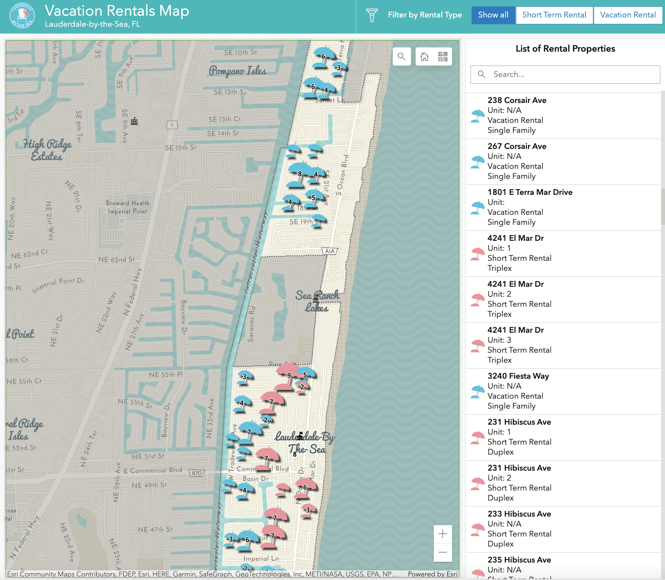665x580 pixels.
Task: Filter by Vacation Rental type
Action: pyautogui.click(x=628, y=15)
